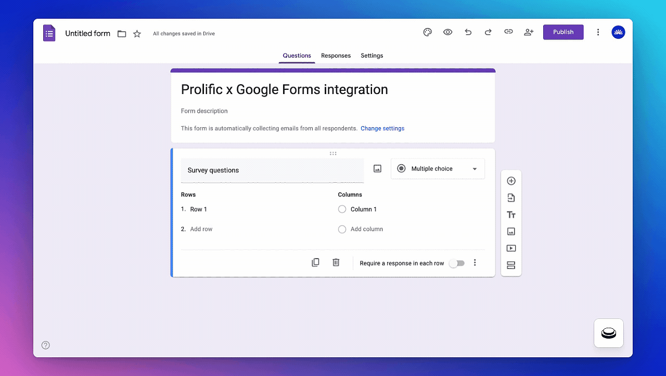Click the floating Prolific widget button

coord(609,333)
